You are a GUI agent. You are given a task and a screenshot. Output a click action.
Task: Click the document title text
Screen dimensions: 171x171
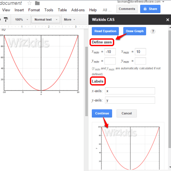click(11, 3)
